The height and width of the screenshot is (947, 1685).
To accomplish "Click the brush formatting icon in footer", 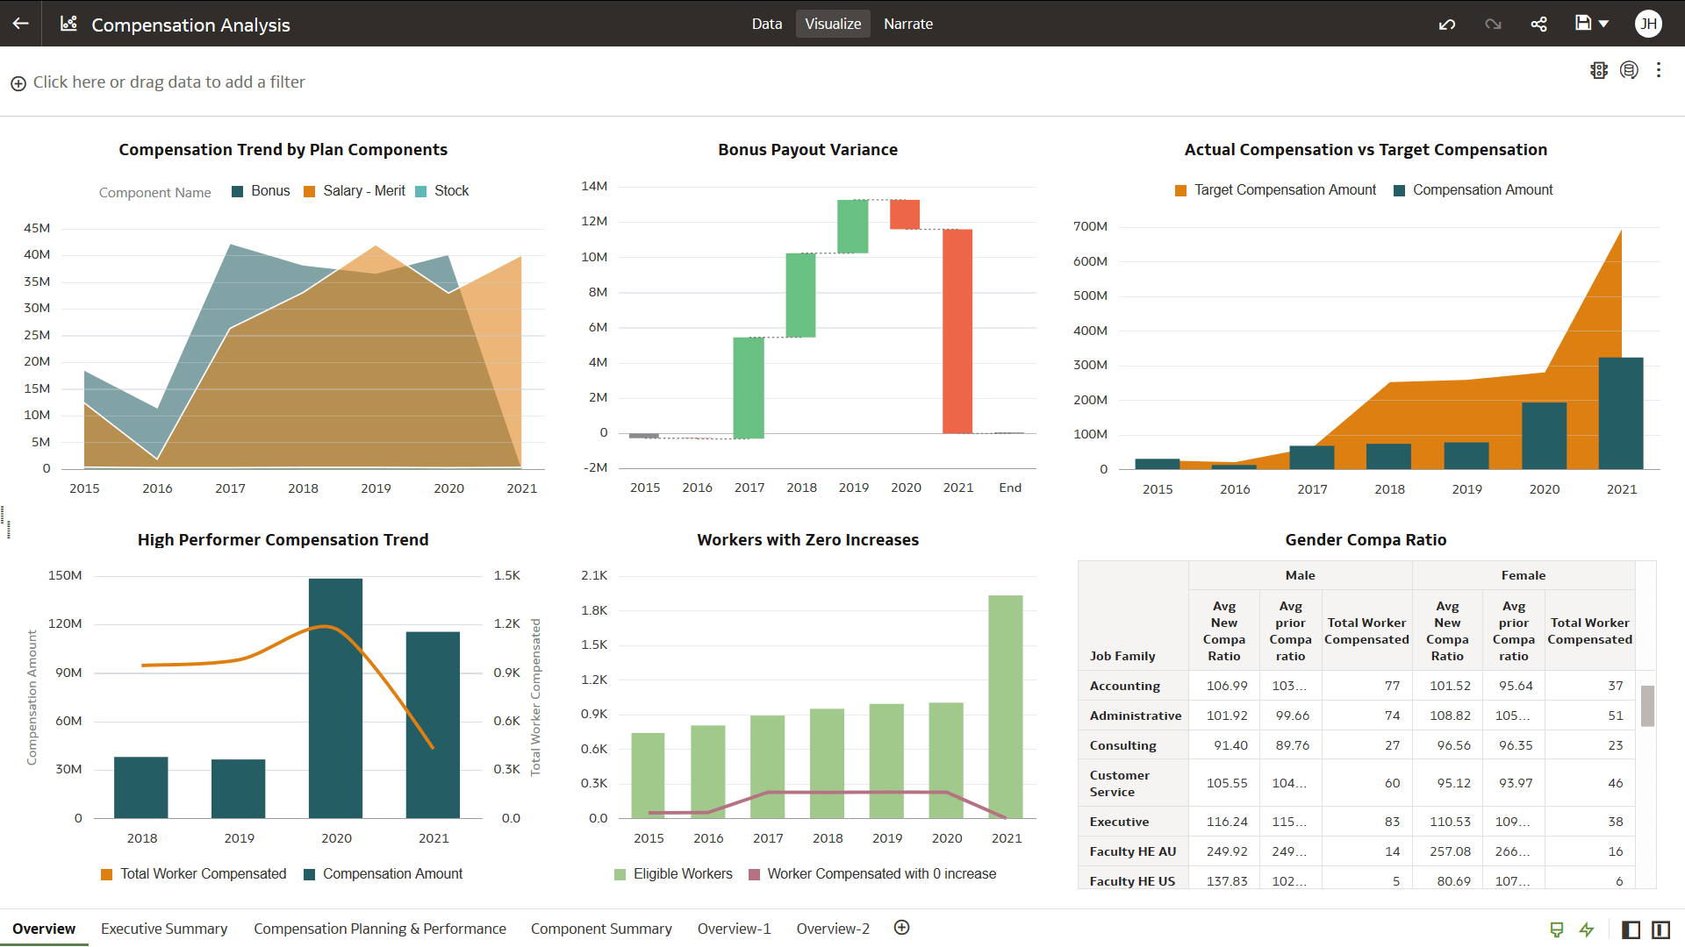I will coord(1556,929).
